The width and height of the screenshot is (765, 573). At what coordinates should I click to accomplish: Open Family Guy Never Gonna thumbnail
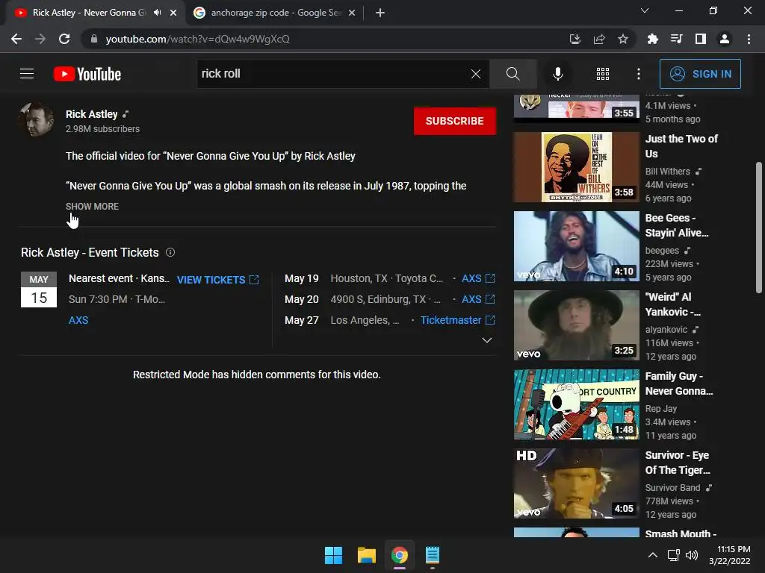coord(576,404)
